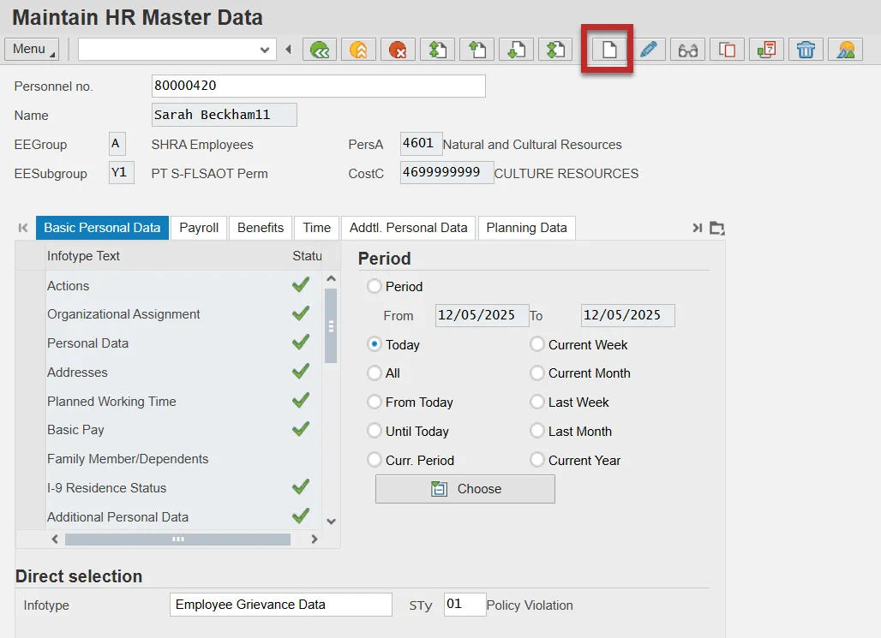
Task: Click the orange Exit icon
Action: point(358,50)
